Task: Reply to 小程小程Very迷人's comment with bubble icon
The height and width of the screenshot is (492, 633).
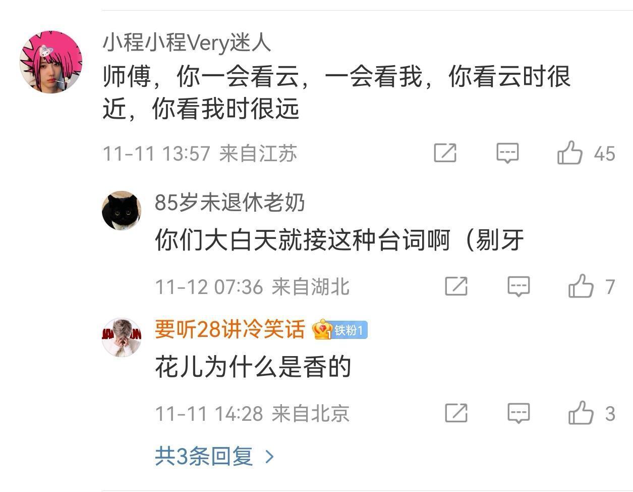Action: pyautogui.click(x=507, y=153)
